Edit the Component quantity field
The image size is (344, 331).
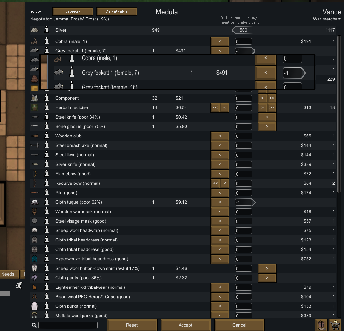pyautogui.click(x=244, y=98)
